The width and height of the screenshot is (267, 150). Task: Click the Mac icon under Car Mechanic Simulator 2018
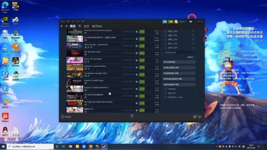click(88, 76)
